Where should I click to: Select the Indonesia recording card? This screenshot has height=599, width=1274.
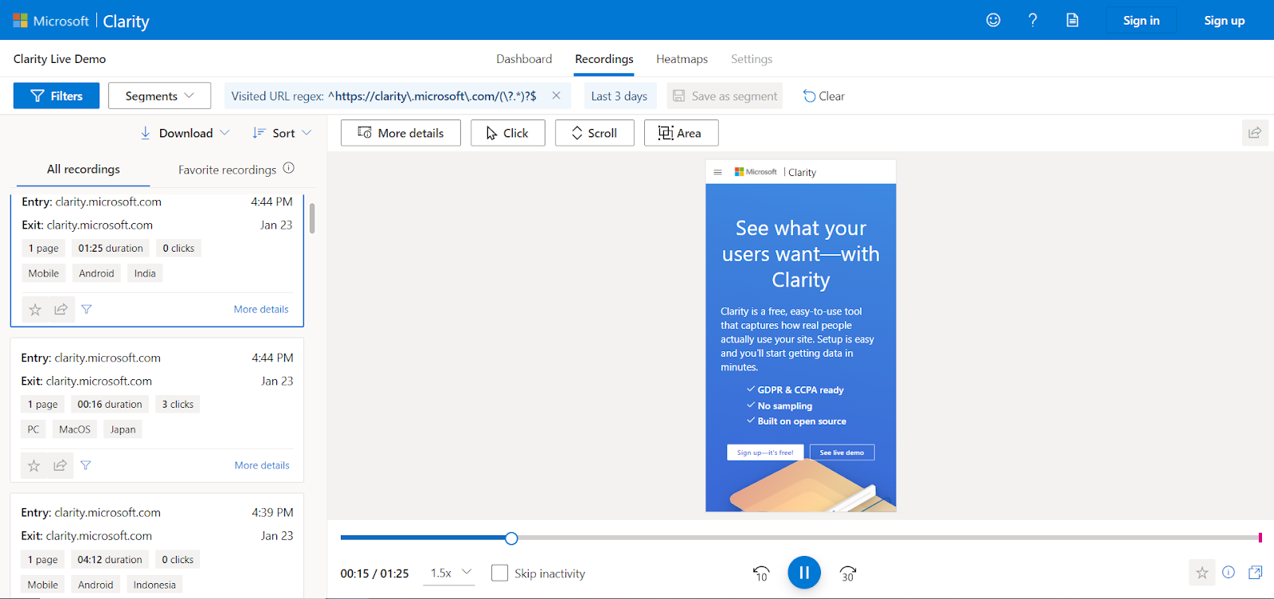(157, 546)
